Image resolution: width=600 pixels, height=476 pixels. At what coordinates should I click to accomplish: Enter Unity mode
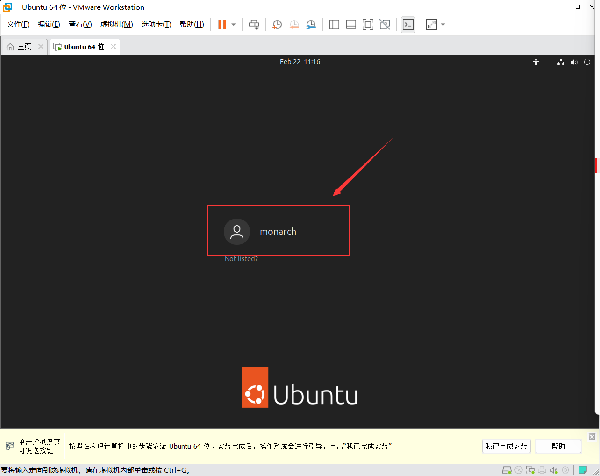pyautogui.click(x=385, y=24)
